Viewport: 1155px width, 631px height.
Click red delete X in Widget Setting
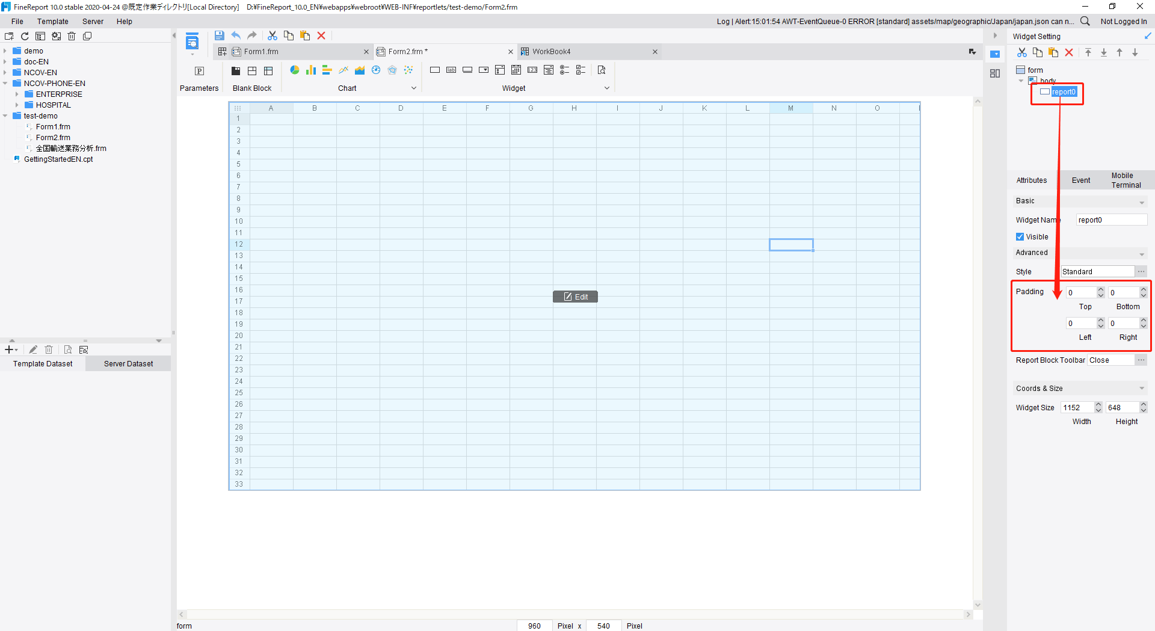pos(1069,52)
